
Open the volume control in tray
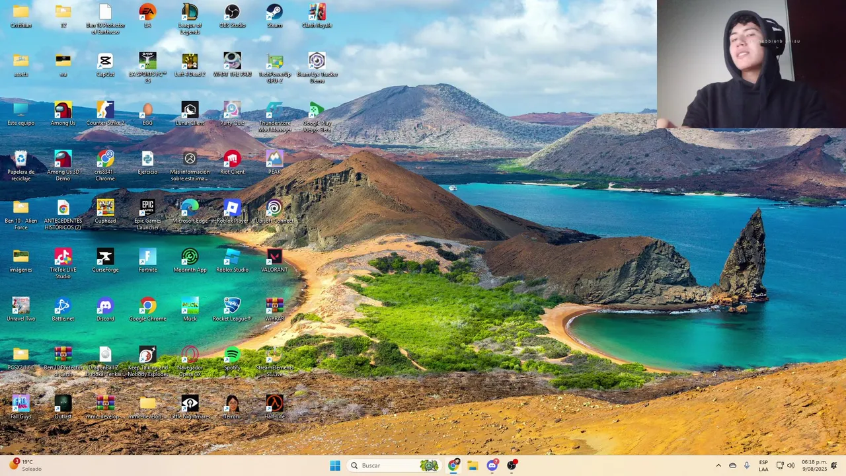coord(790,465)
